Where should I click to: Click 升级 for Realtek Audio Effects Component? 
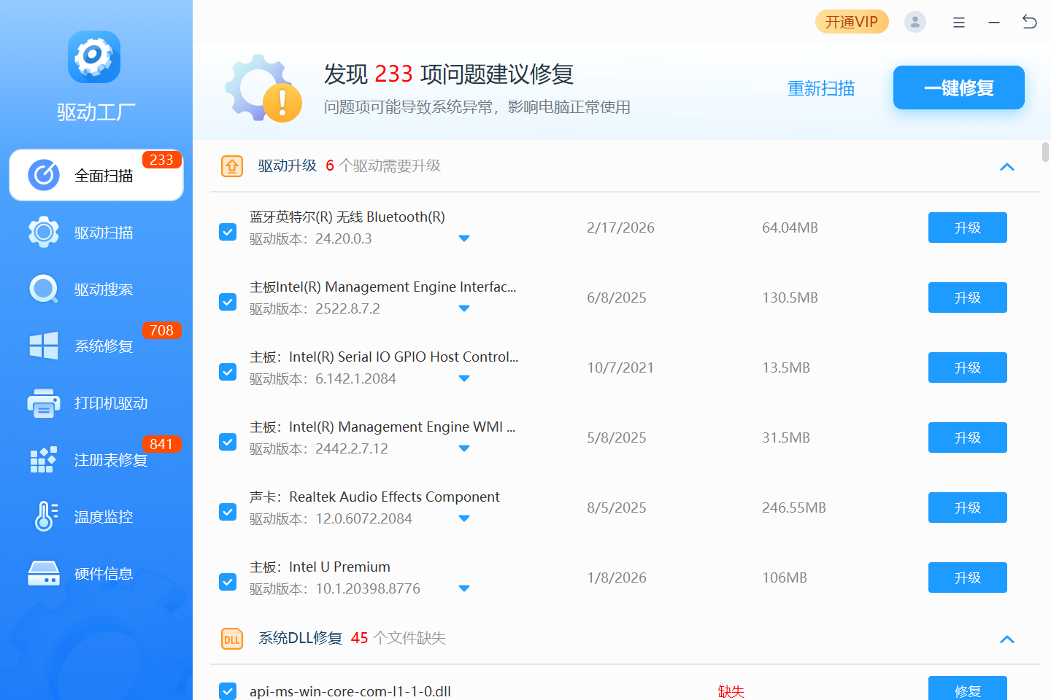(968, 507)
